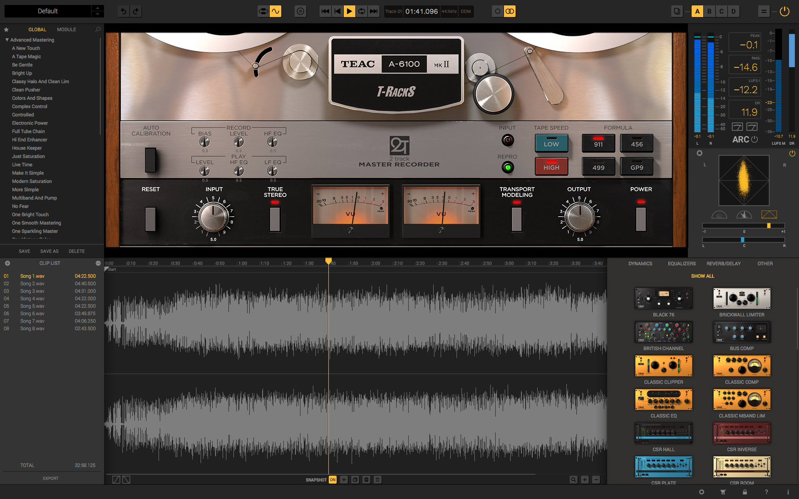
Task: Click the add clip plus icon
Action: pyautogui.click(x=7, y=263)
